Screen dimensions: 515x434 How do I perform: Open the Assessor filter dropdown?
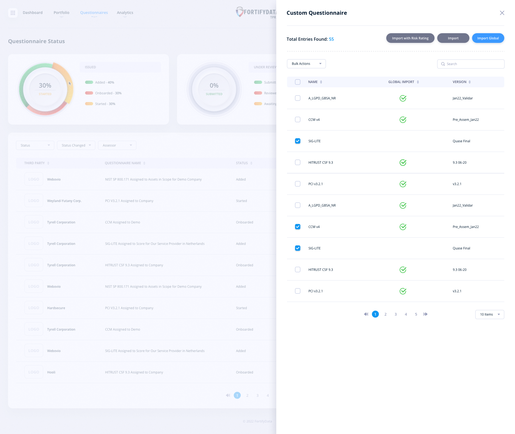click(117, 145)
